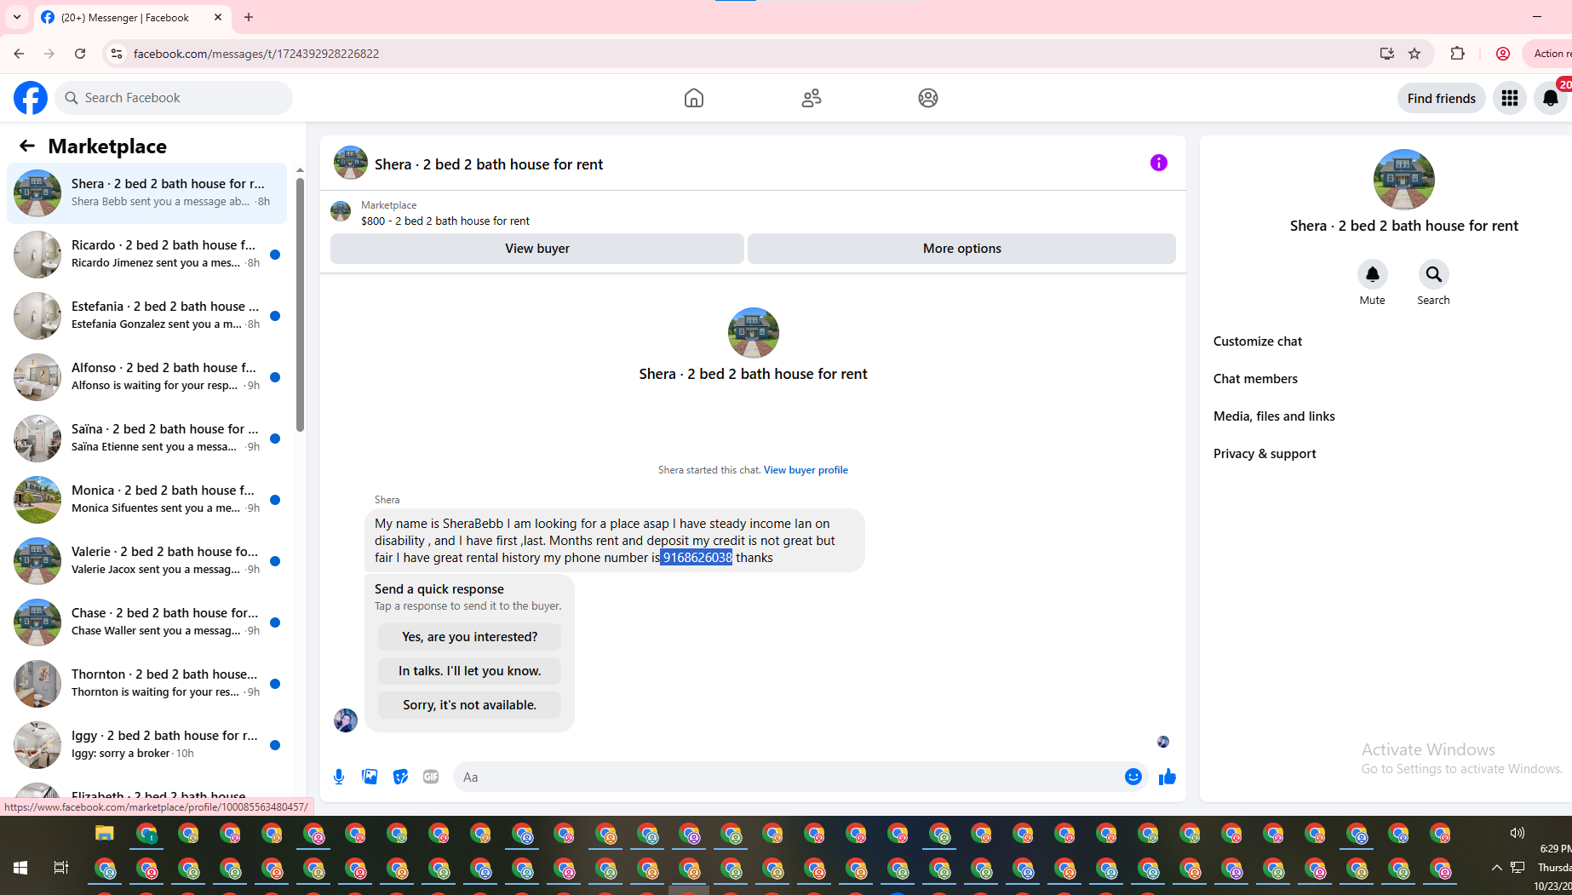Viewport: 1572px width, 895px height.
Task: Search in conversation magnifier icon
Action: [1434, 274]
